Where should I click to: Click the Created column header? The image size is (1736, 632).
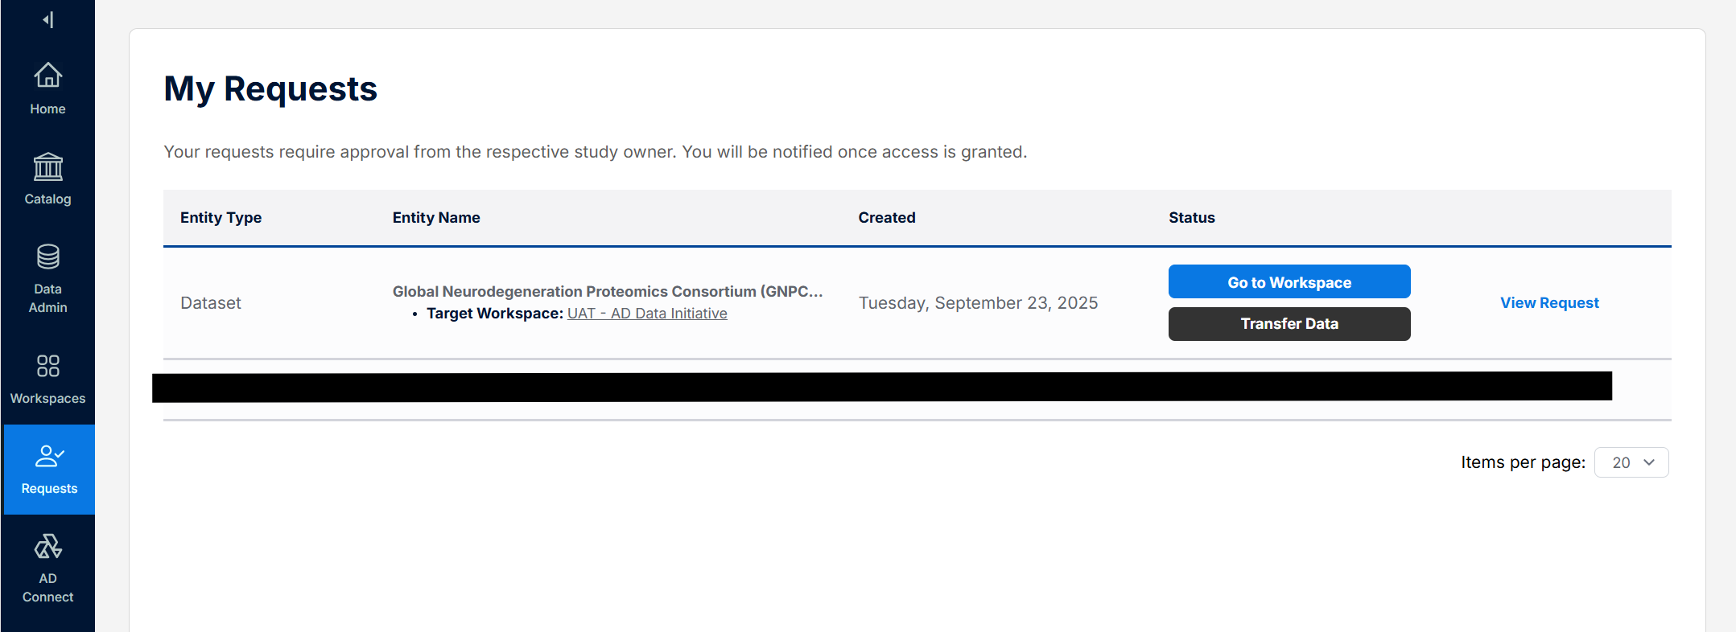(886, 218)
